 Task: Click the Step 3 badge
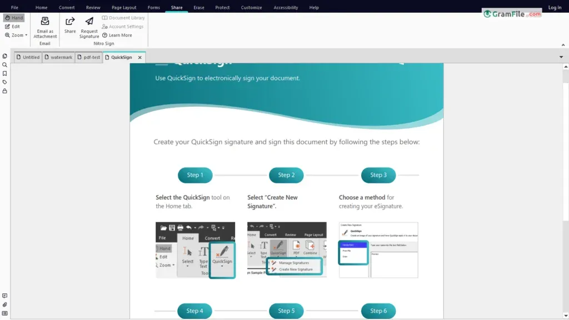coord(378,175)
